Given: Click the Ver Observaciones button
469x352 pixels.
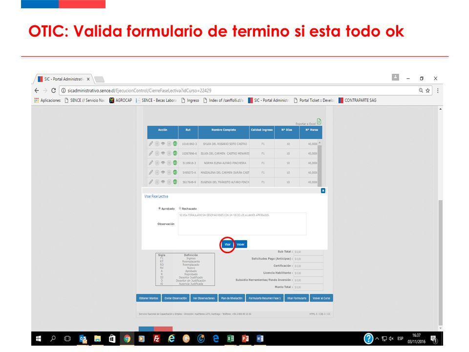Looking at the screenshot, I should coord(204,298).
